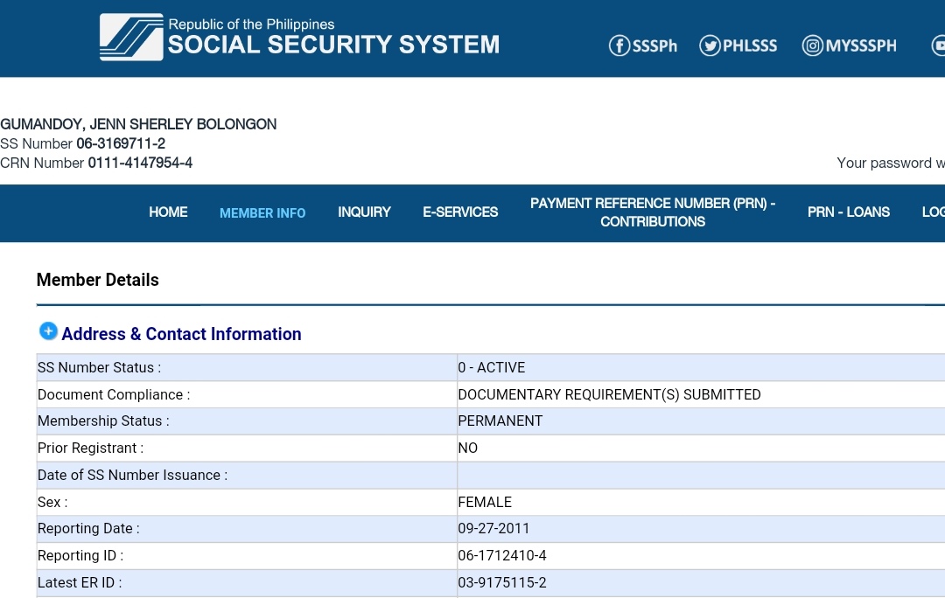
Task: Open the INQUIRY menu
Action: 364,212
